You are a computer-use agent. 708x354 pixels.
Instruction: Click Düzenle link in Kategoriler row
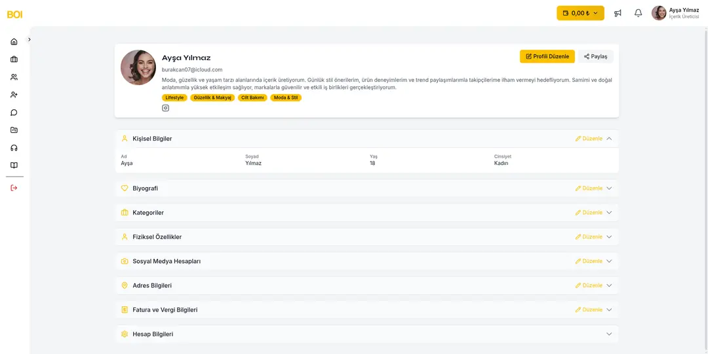tap(589, 213)
